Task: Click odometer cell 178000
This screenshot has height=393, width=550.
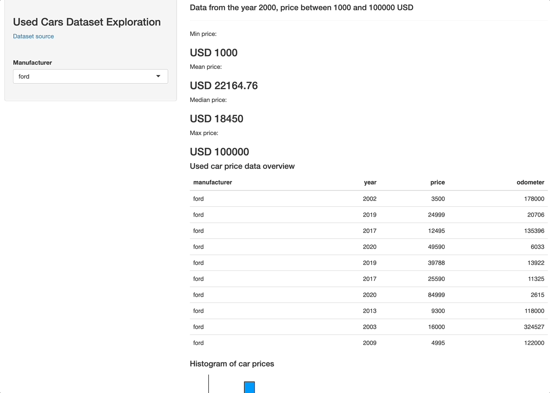Action: 534,199
